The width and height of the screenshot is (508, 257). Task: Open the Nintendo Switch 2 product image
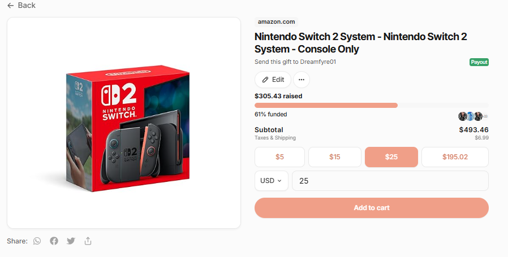click(124, 123)
